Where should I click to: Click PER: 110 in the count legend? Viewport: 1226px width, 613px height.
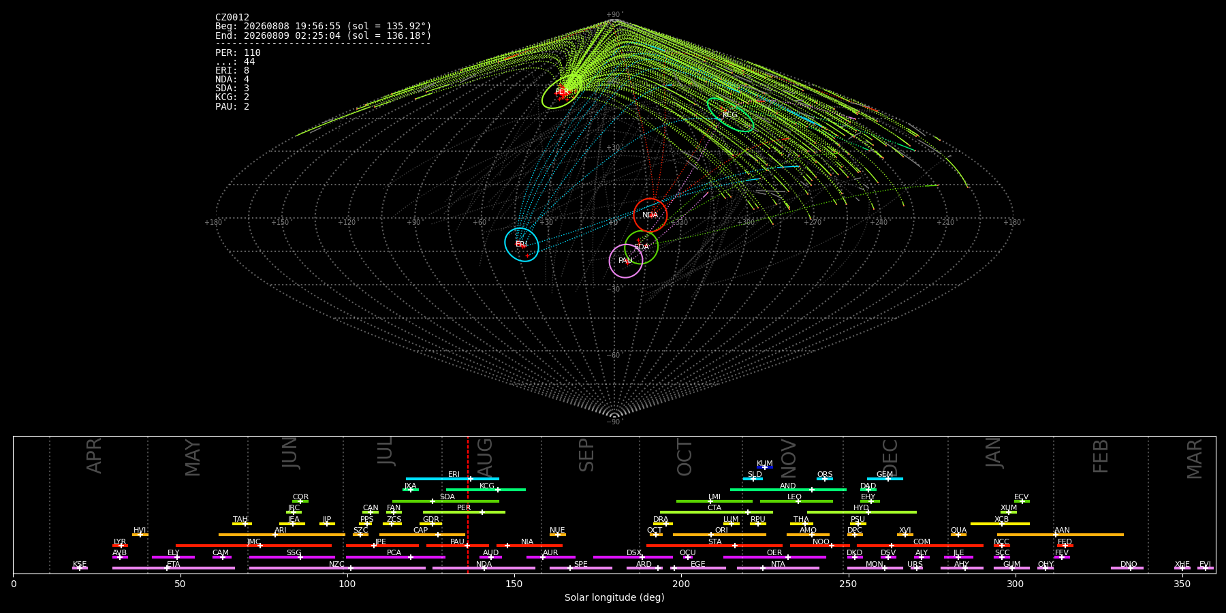pos(238,52)
